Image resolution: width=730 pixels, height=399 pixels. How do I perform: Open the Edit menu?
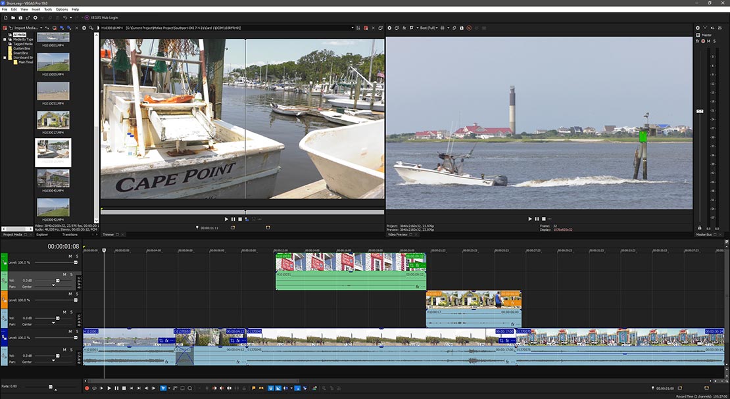tap(14, 9)
